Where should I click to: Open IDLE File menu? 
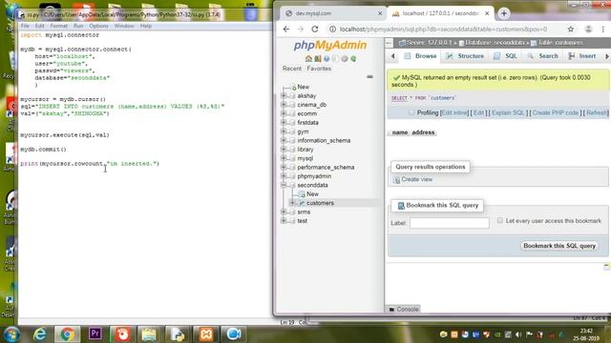tap(25, 26)
